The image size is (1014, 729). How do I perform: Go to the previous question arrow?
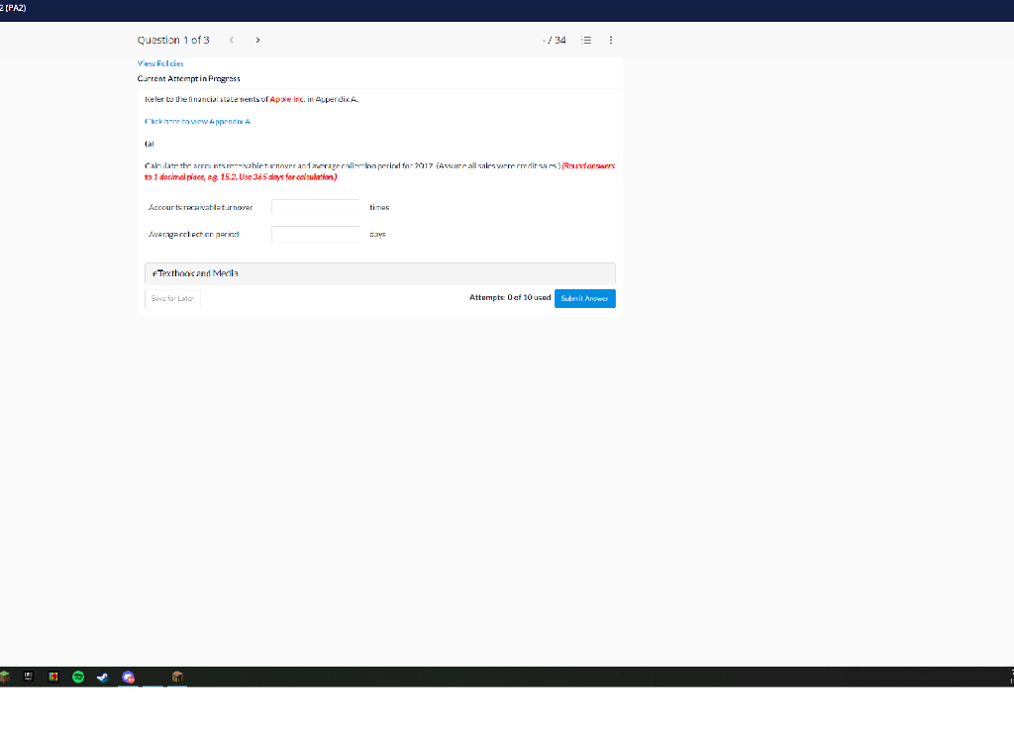[x=232, y=40]
